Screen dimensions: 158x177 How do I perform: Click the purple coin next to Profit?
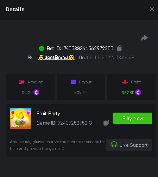point(138,93)
